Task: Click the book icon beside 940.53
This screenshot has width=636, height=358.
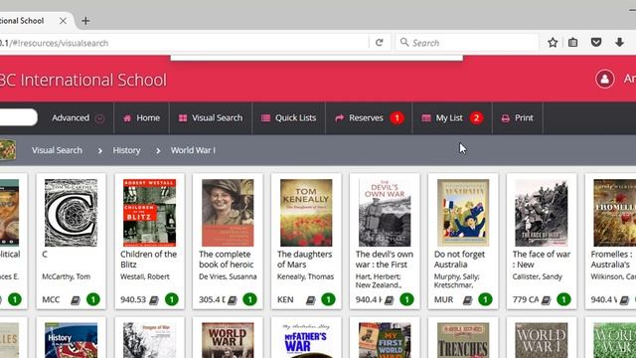Action: coord(154,300)
